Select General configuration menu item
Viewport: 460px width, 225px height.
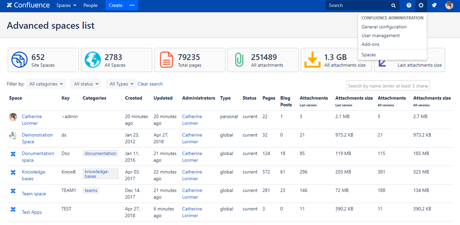pos(384,27)
